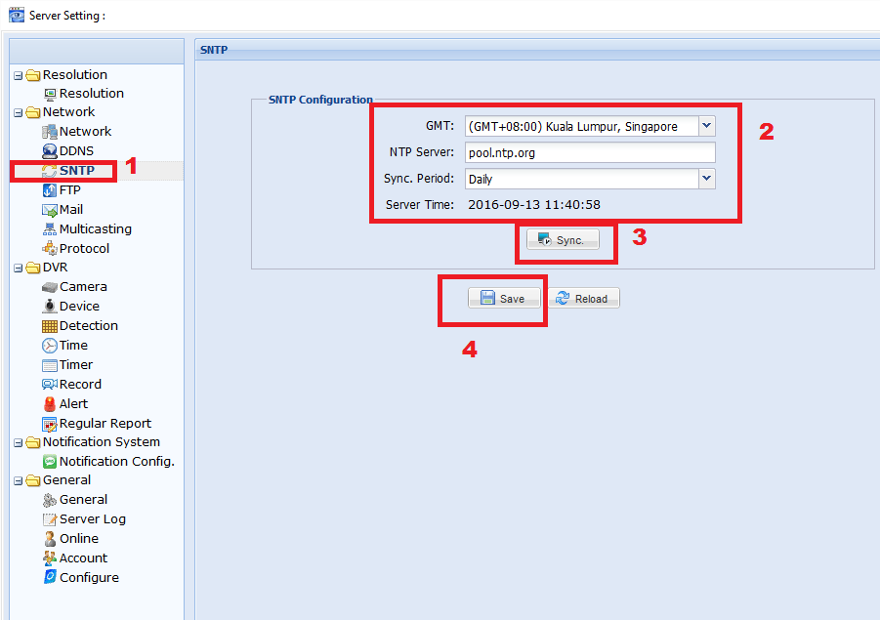Select the Detection grid icon
This screenshot has width=880, height=620.
[x=50, y=326]
